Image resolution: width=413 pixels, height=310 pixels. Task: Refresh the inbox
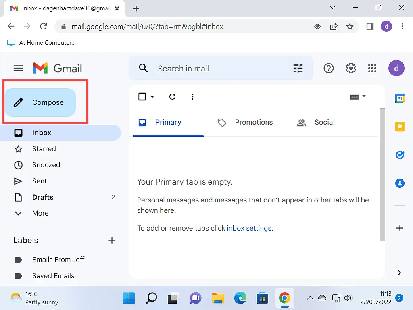(172, 96)
